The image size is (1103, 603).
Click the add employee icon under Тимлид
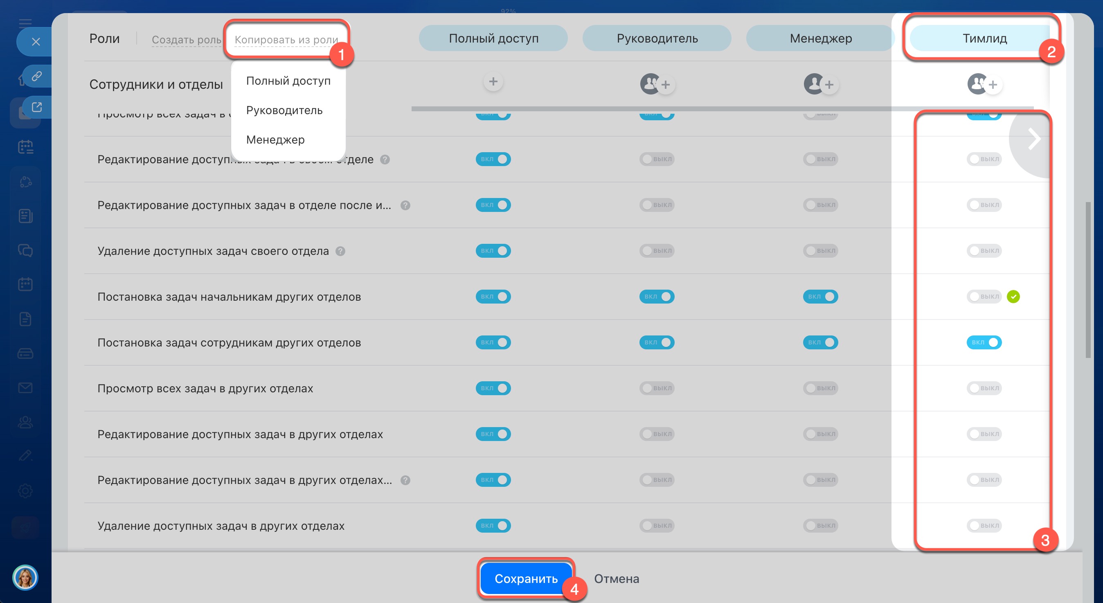click(992, 85)
